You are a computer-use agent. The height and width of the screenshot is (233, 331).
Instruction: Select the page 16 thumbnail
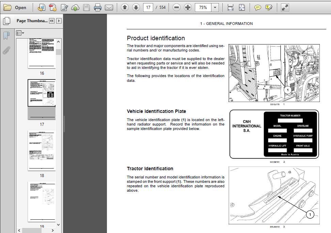[x=42, y=53]
